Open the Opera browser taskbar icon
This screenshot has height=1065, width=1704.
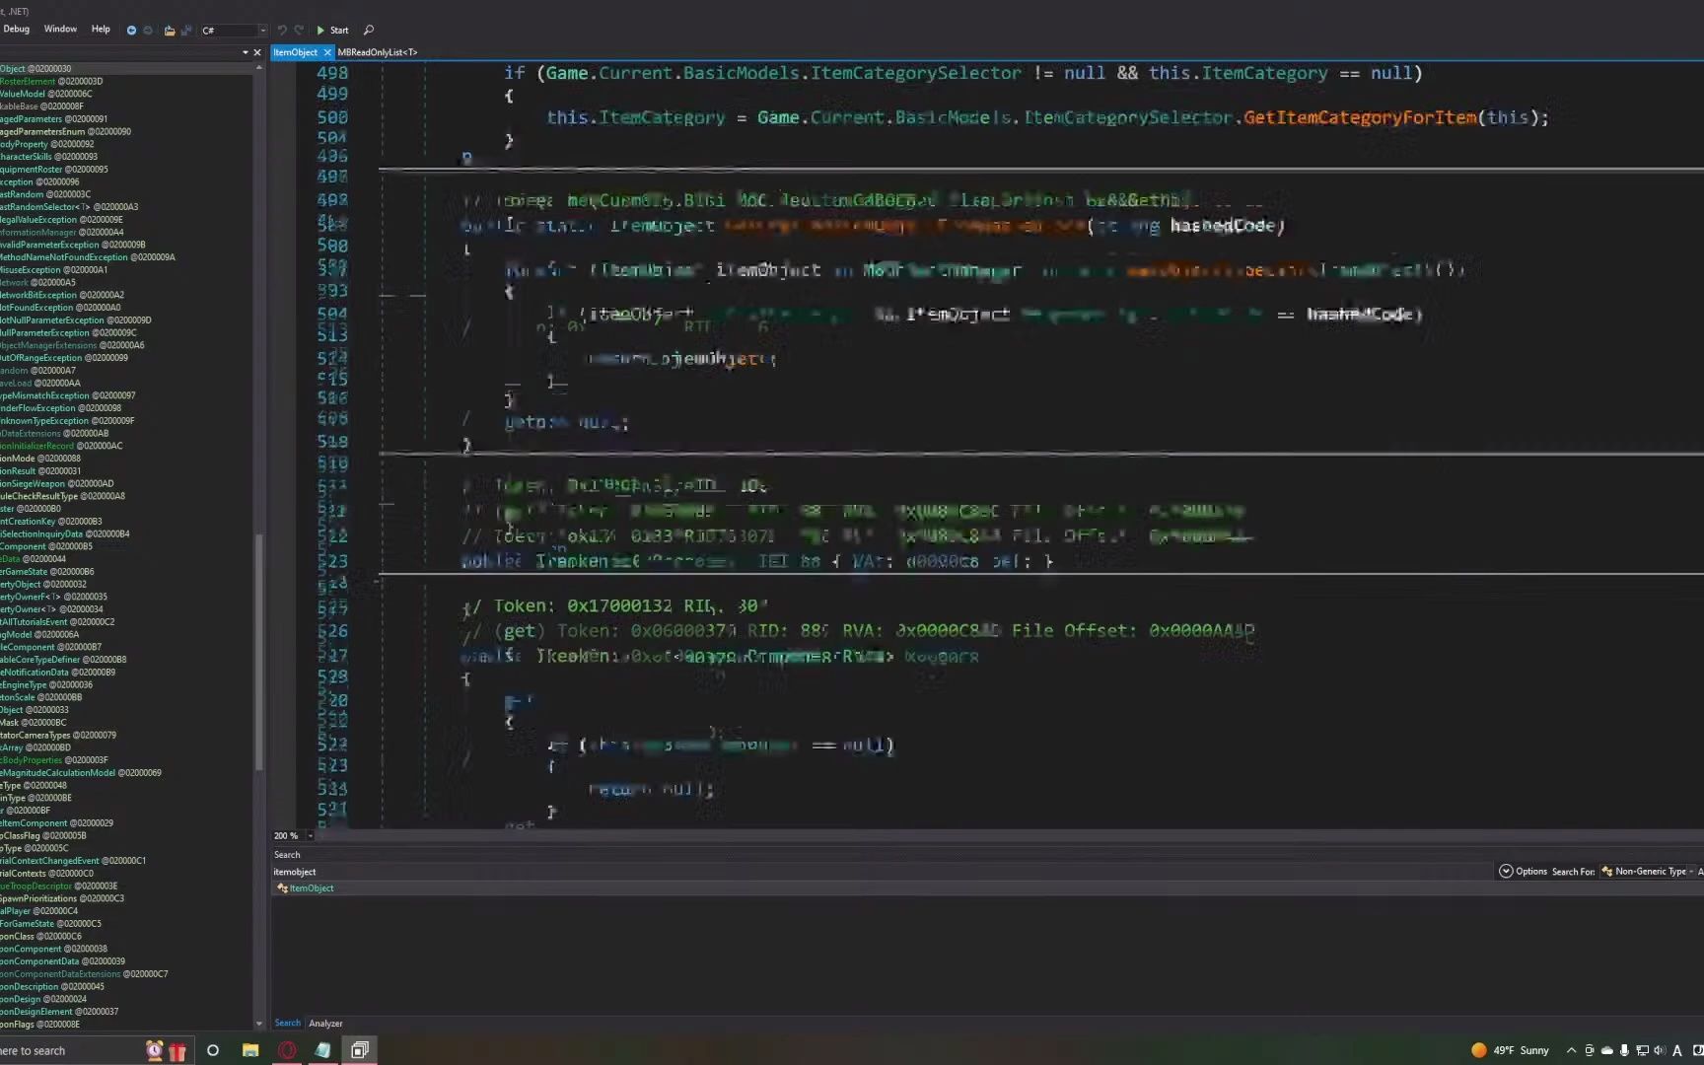click(x=287, y=1050)
